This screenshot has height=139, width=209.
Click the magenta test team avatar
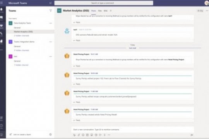tap(10, 56)
